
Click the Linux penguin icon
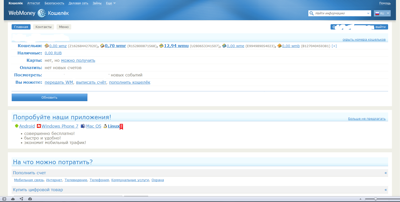click(105, 126)
